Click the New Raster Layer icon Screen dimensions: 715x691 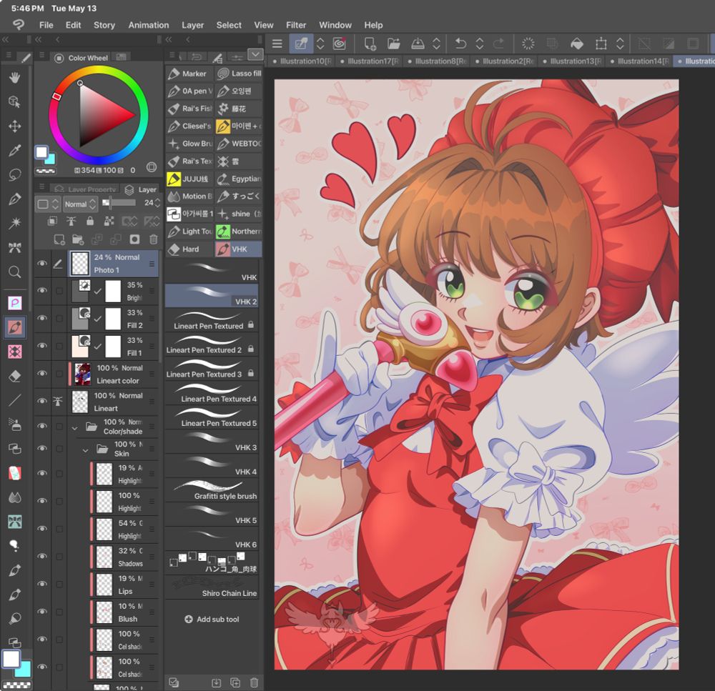pos(59,239)
